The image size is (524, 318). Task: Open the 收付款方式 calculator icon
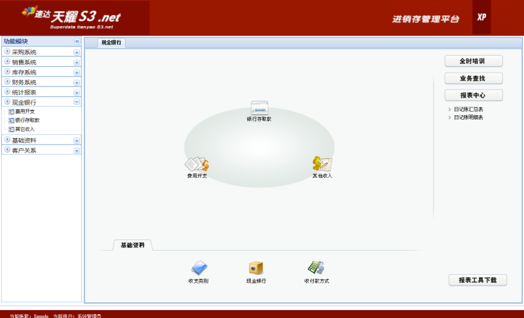[316, 268]
